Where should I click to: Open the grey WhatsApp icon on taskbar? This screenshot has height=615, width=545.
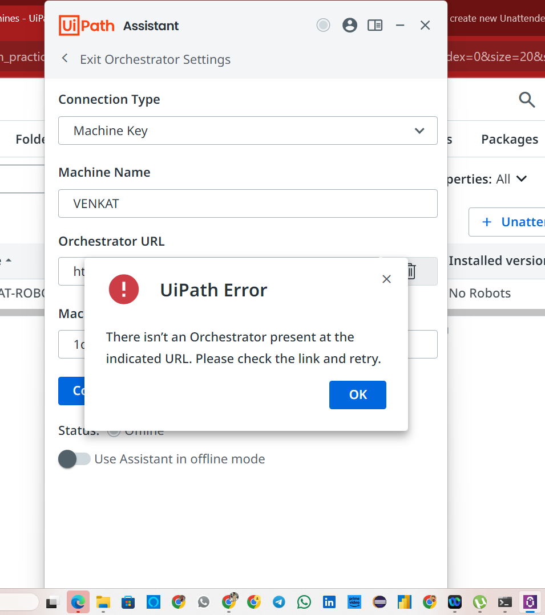point(203,602)
